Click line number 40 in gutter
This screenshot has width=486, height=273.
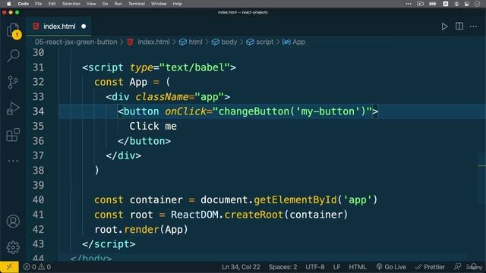39,200
